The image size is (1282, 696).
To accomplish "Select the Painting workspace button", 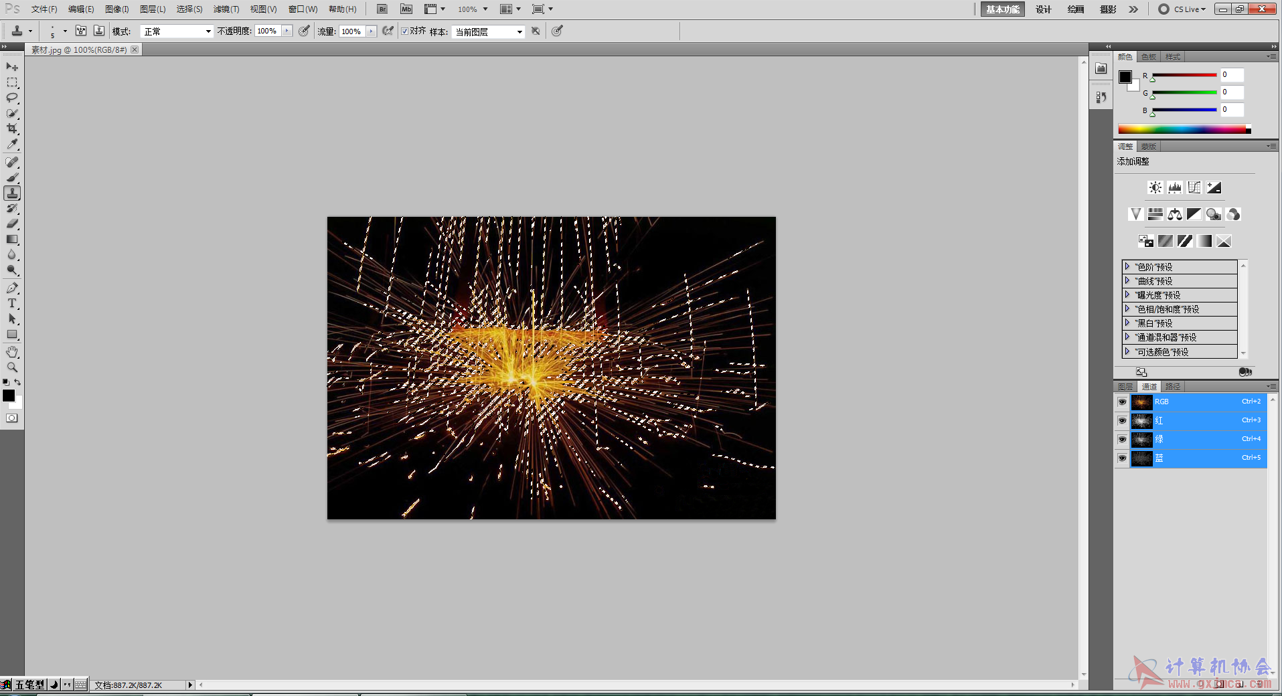I will coord(1076,9).
